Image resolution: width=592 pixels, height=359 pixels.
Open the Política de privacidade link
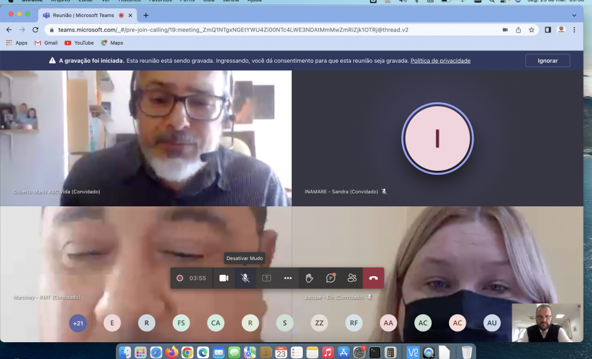[x=441, y=61]
